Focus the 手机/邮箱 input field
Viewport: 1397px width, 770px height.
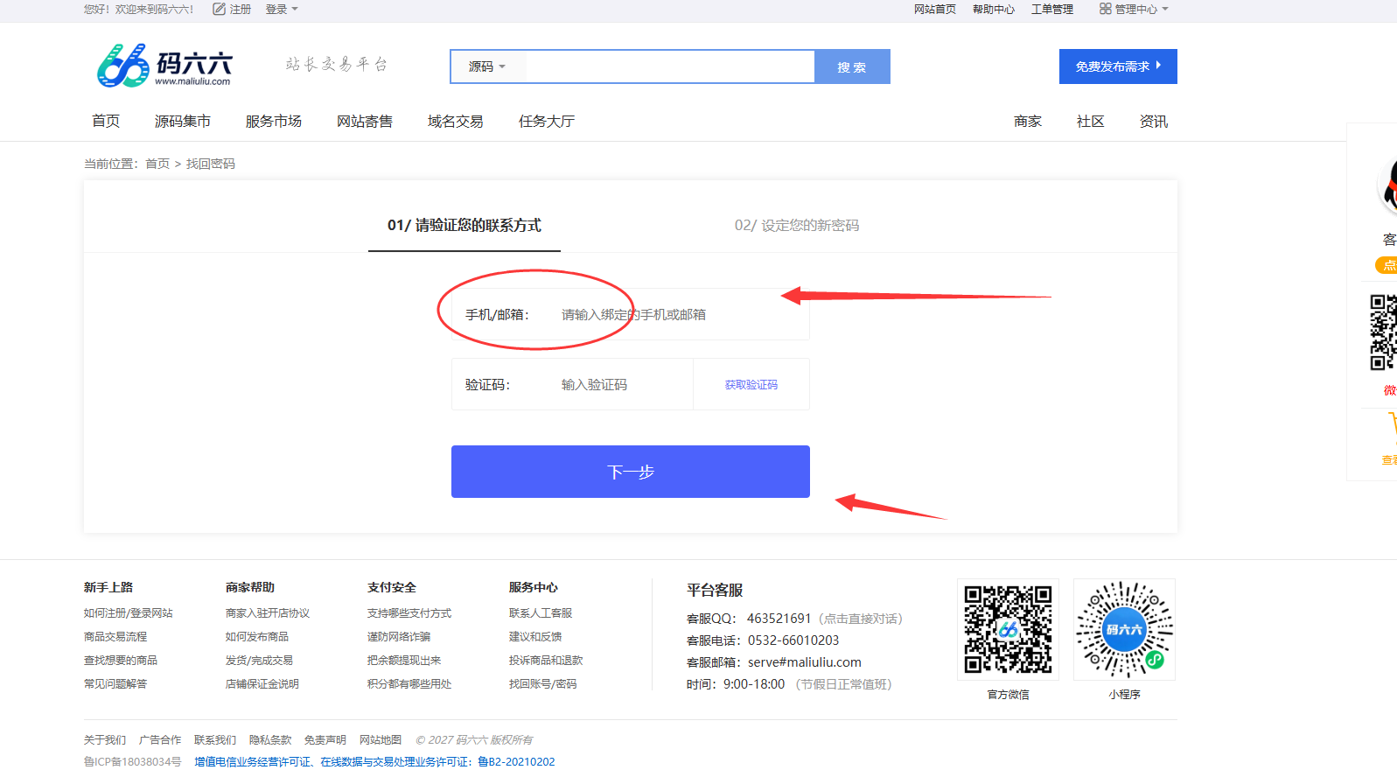[x=674, y=315]
